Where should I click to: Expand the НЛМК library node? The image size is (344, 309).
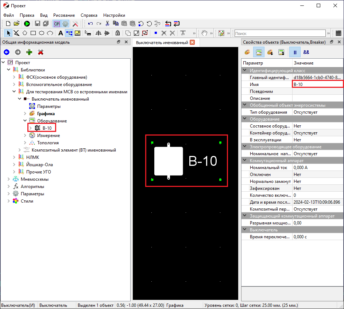coord(14,157)
